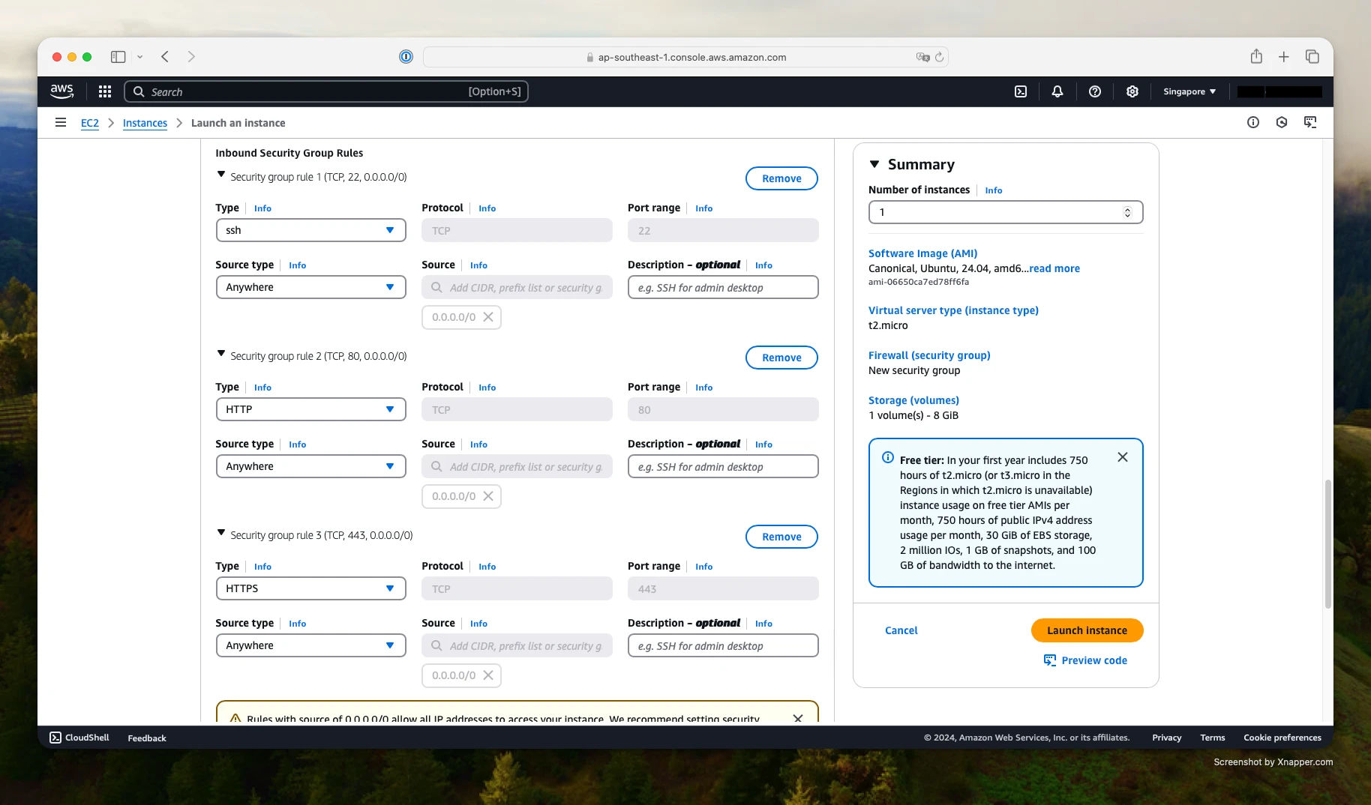The height and width of the screenshot is (805, 1371).
Task: Open the AWS services grid menu
Action: coord(105,91)
